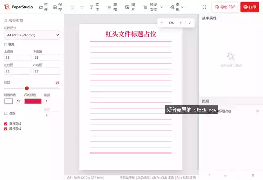The width and height of the screenshot is (263, 180).
Task: Insert a 段落 paragraph block
Action: [x=112, y=7]
